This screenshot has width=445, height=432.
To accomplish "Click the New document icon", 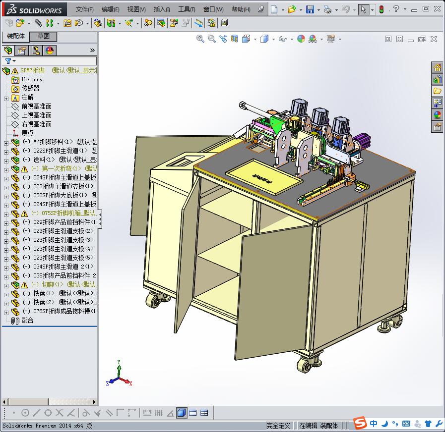I will pos(274,9).
